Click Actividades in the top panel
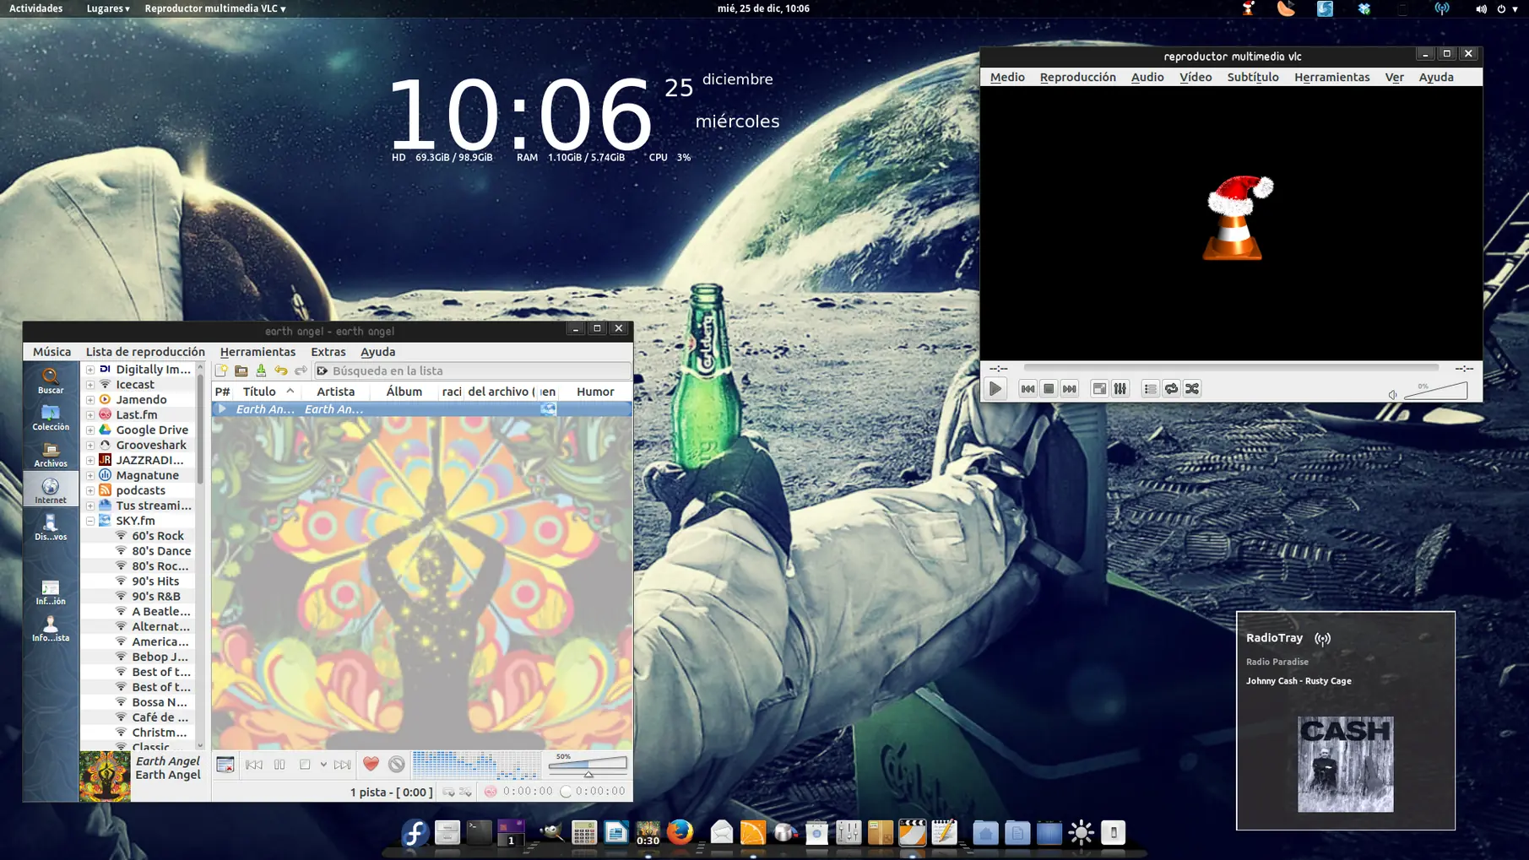 [35, 8]
